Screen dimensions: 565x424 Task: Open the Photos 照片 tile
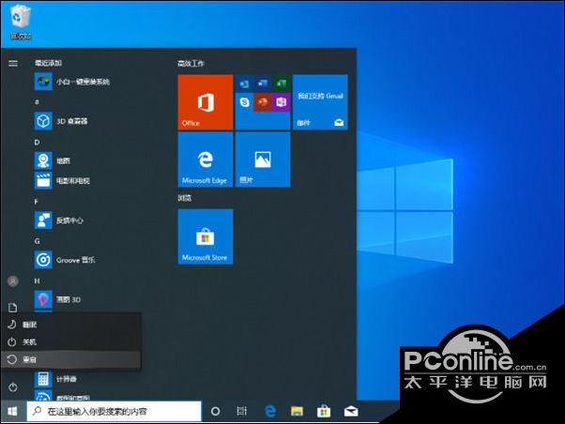pos(263,159)
